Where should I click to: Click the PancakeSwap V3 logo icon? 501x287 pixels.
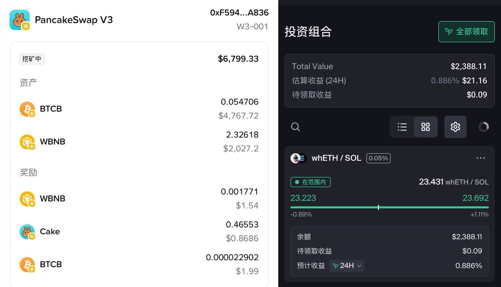tap(19, 19)
